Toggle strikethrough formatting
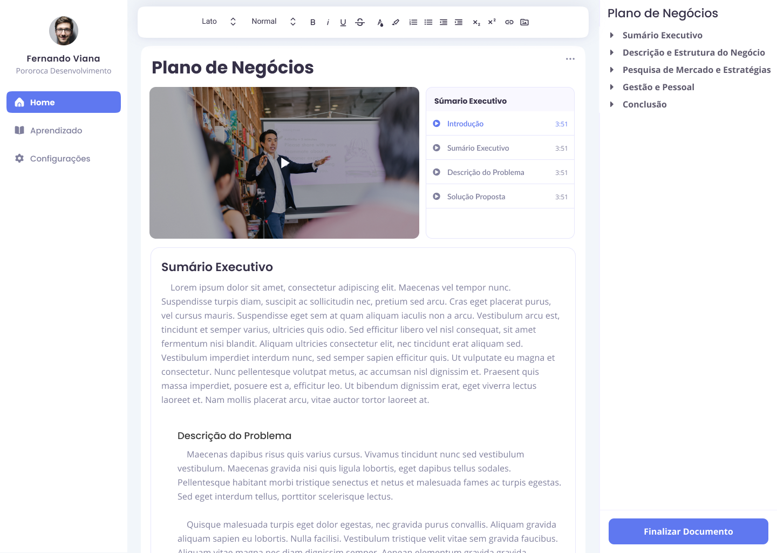 (x=360, y=22)
